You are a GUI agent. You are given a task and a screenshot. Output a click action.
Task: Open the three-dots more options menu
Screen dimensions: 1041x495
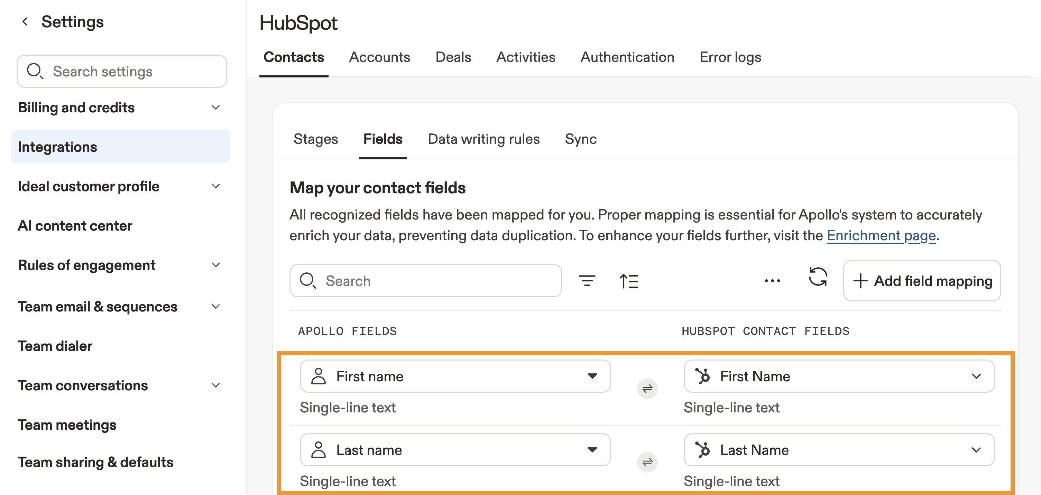coord(772,281)
